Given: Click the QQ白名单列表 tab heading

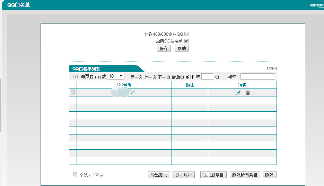Looking at the screenshot, I should 86,69.
